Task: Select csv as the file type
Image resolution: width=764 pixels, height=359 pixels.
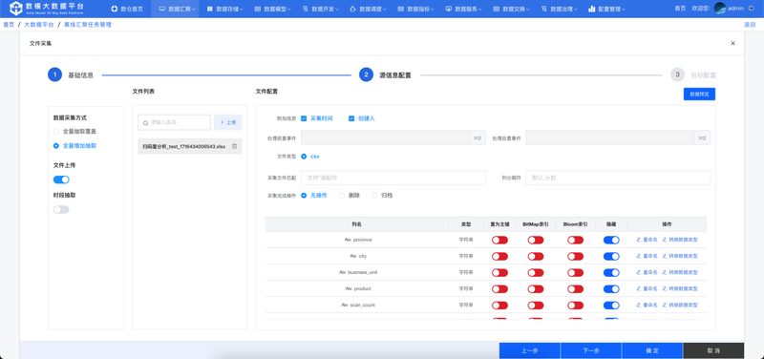Action: (x=304, y=157)
